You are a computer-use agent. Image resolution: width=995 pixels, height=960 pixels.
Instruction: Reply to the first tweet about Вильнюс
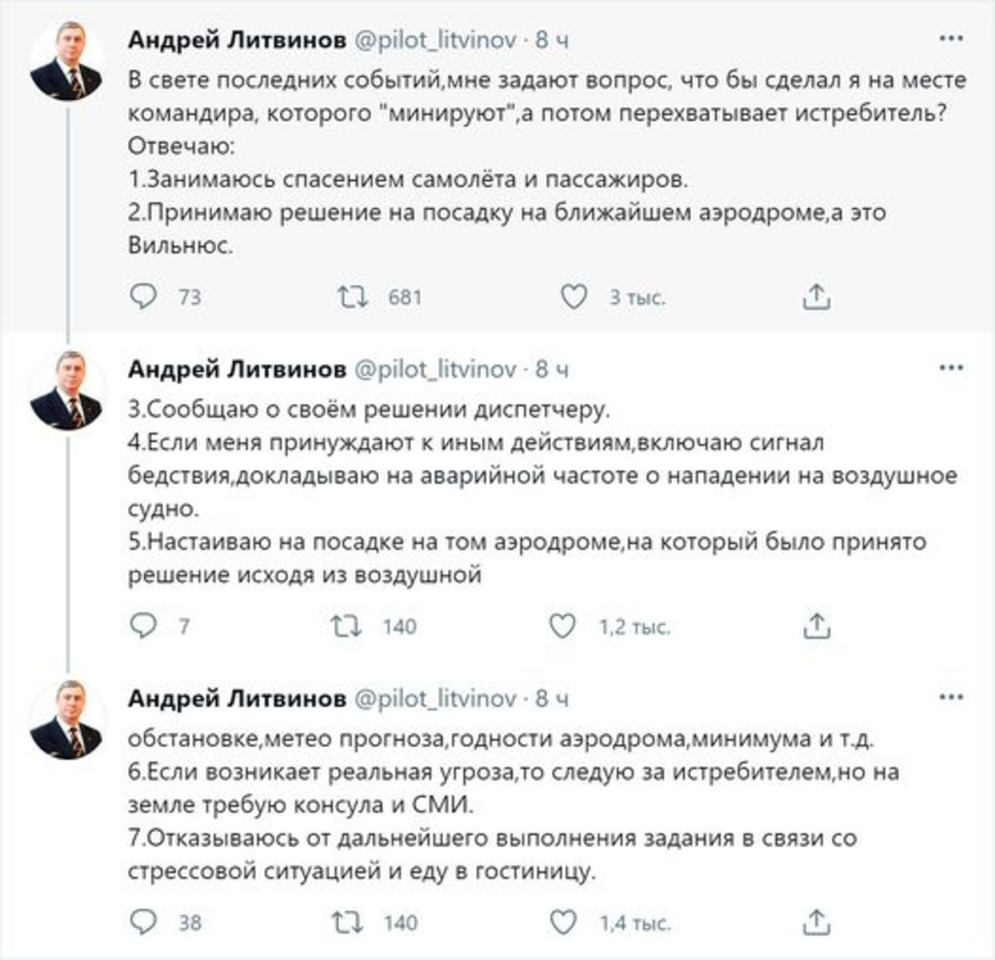tap(144, 296)
